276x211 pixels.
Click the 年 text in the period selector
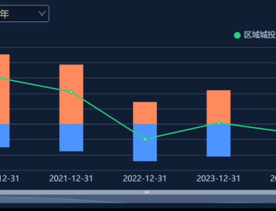(5, 14)
